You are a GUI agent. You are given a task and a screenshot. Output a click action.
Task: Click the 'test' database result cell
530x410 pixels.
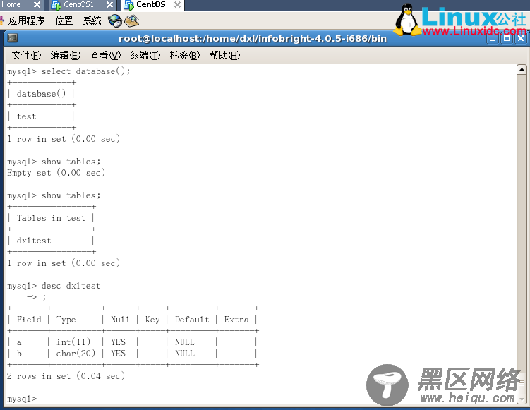26,116
